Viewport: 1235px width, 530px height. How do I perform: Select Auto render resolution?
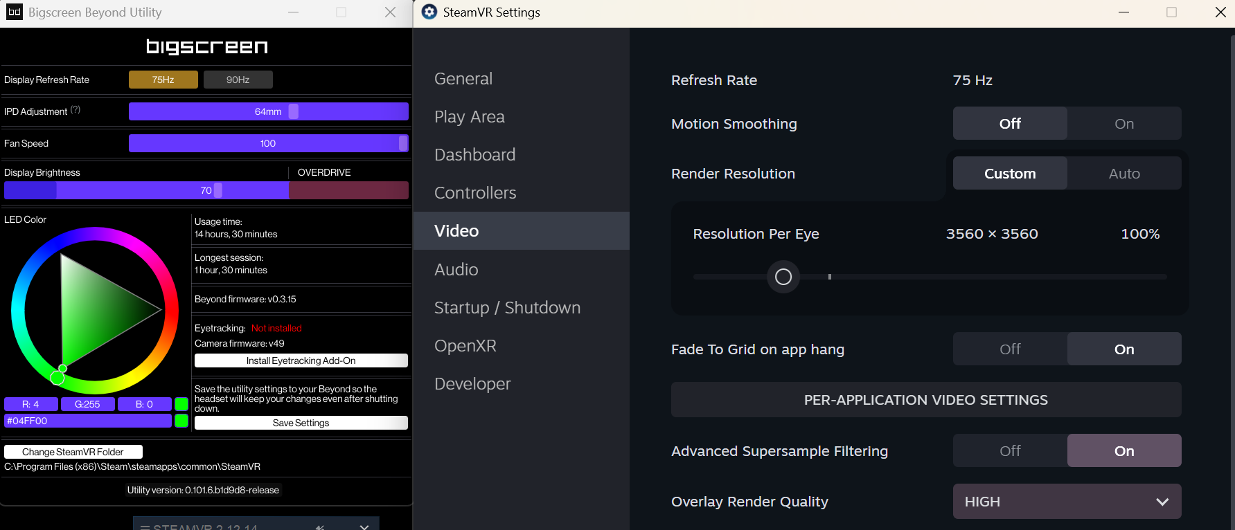click(1124, 173)
